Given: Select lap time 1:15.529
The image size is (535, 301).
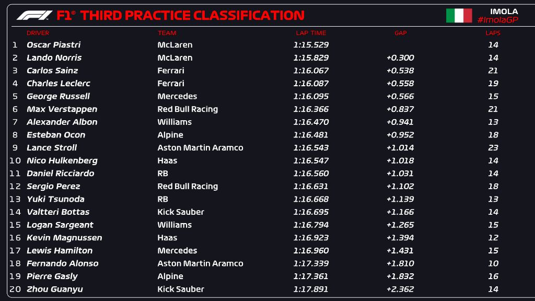Looking at the screenshot, I should click(x=311, y=45).
